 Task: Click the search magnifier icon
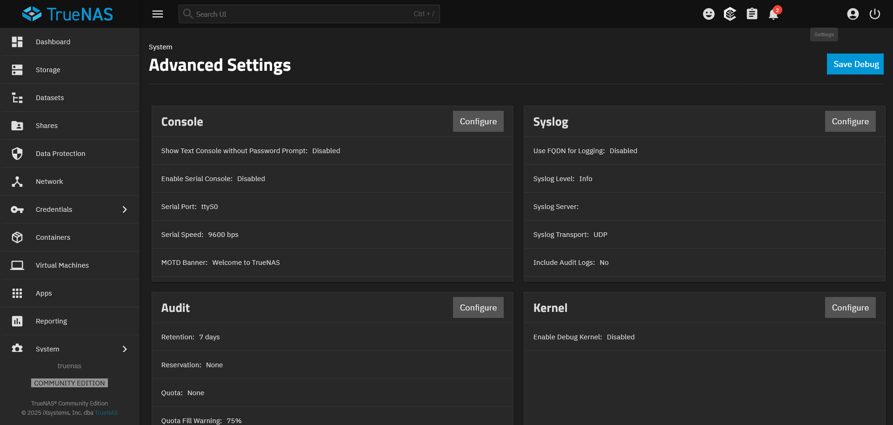pos(188,14)
